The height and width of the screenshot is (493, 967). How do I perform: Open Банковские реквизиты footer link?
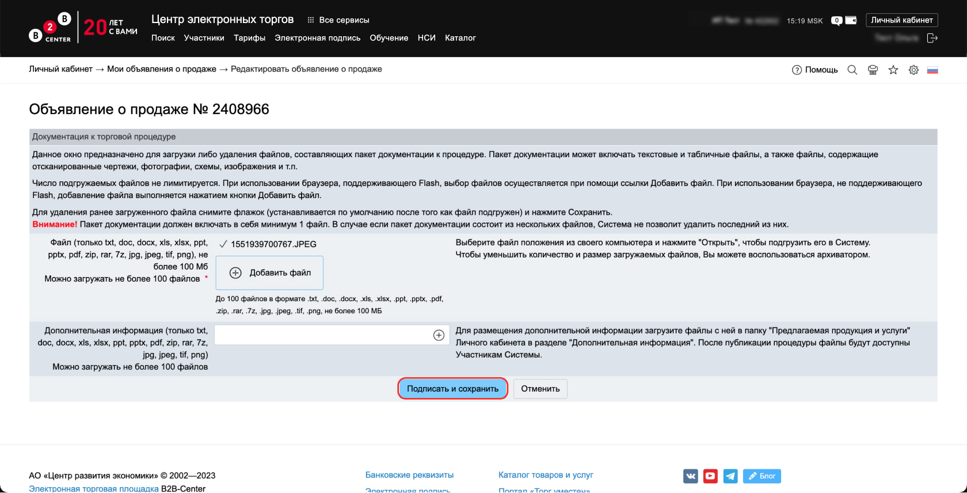[x=409, y=475]
